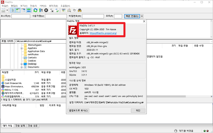Open the 보기(V) menu
Viewport: 213px width, 133px height.
coord(24,6)
